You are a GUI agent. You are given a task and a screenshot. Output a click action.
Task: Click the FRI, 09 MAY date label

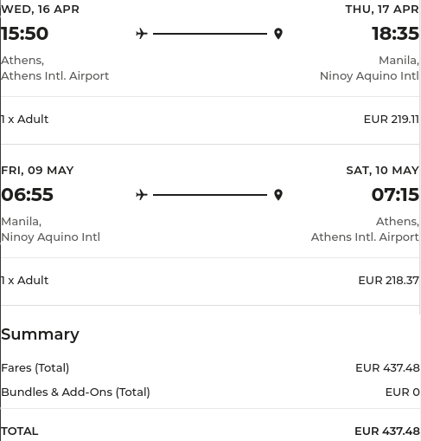pyautogui.click(x=37, y=171)
